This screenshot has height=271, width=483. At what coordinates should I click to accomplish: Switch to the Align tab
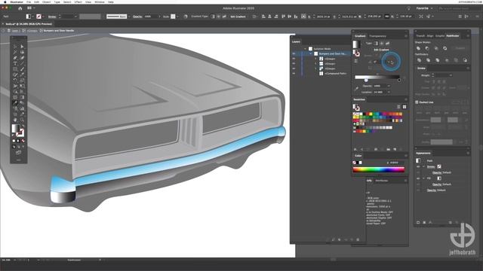[x=430, y=36]
